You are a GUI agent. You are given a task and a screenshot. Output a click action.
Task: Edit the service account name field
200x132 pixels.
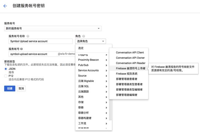click(x=41, y=41)
